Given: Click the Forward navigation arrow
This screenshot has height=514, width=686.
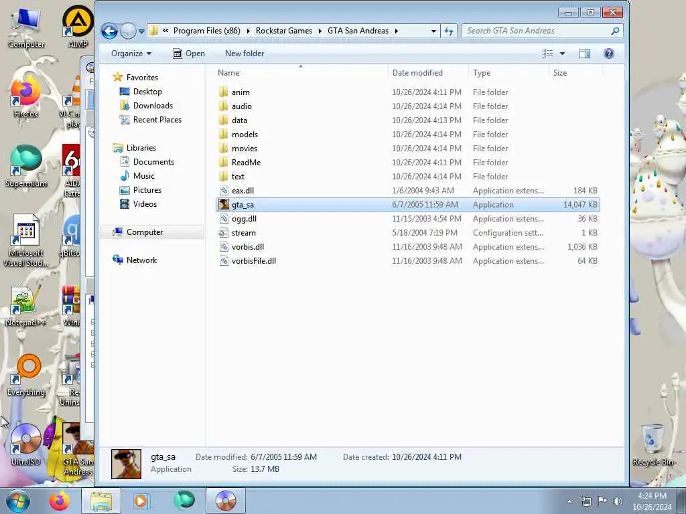Looking at the screenshot, I should 128,31.
